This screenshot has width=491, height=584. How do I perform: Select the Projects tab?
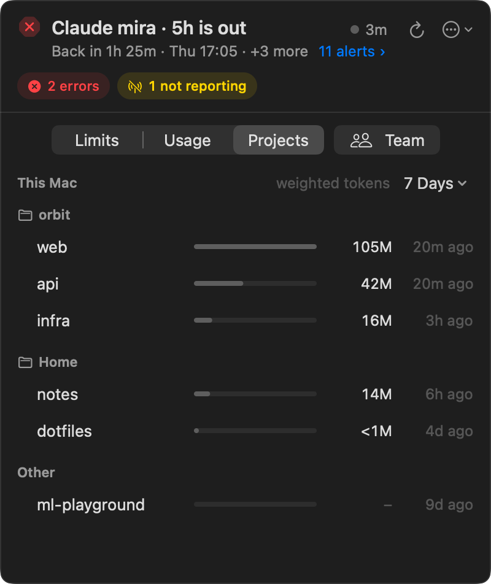pyautogui.click(x=278, y=140)
